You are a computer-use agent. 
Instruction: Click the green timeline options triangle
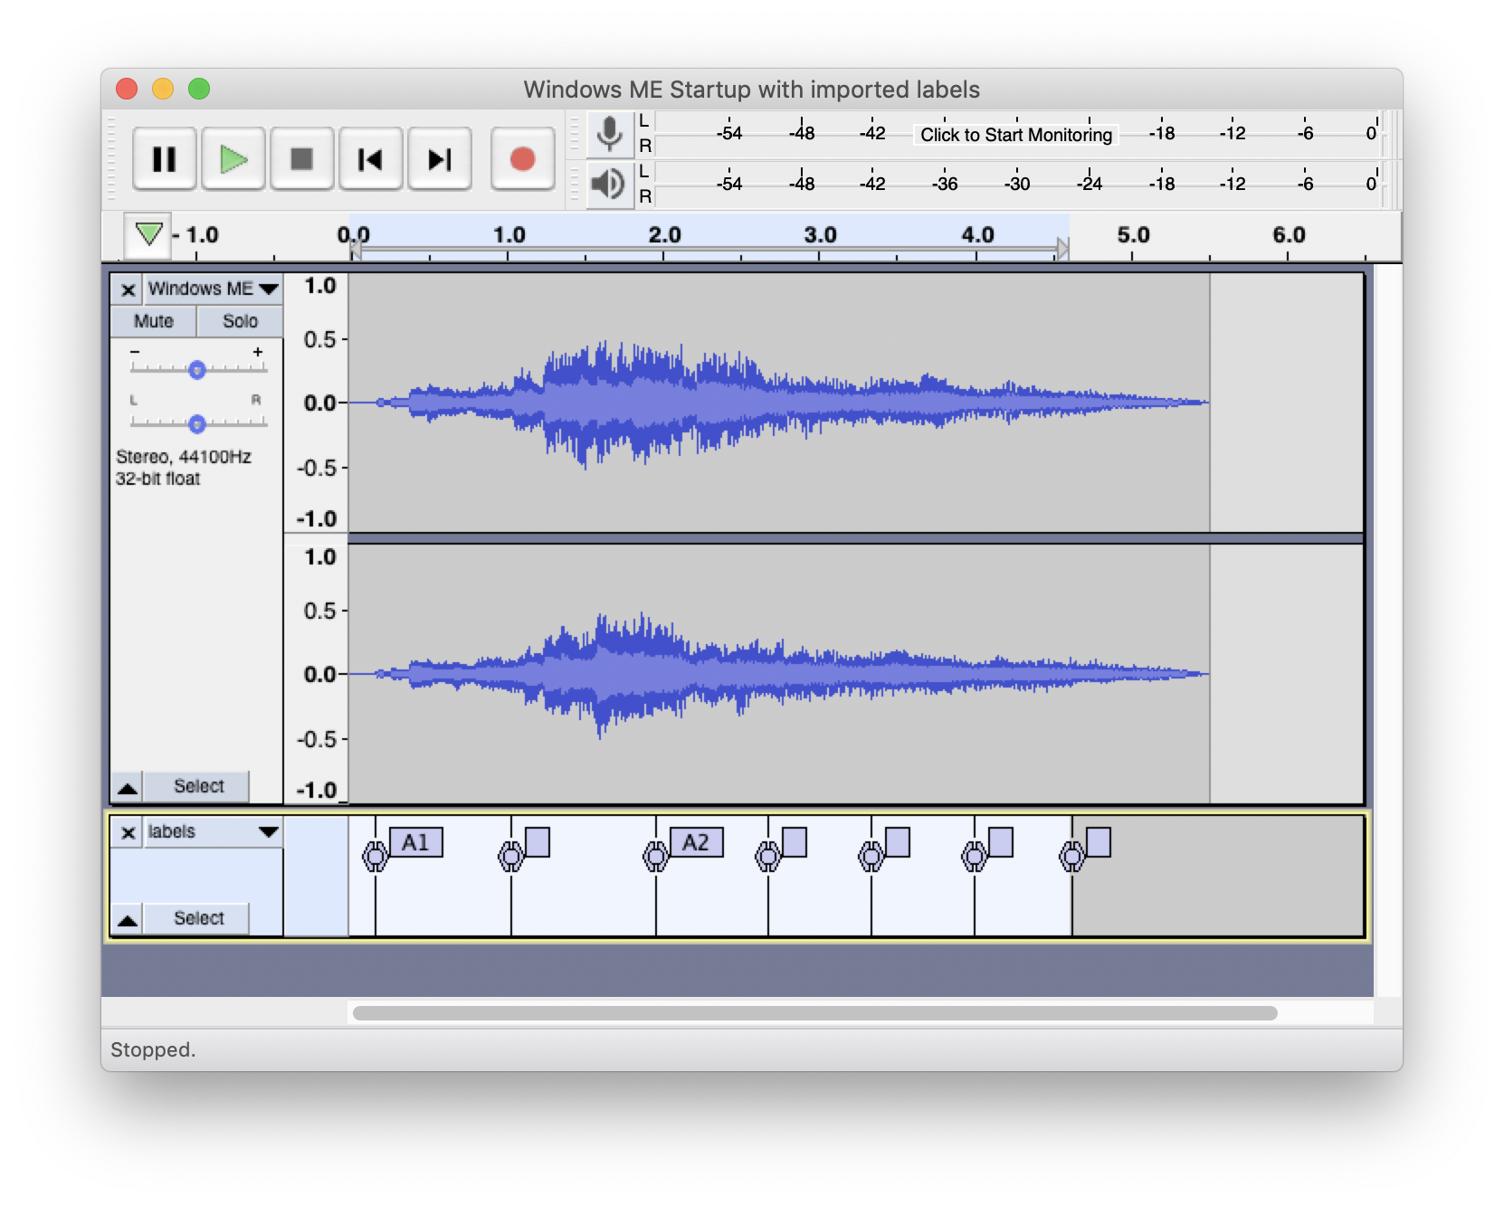tap(148, 234)
